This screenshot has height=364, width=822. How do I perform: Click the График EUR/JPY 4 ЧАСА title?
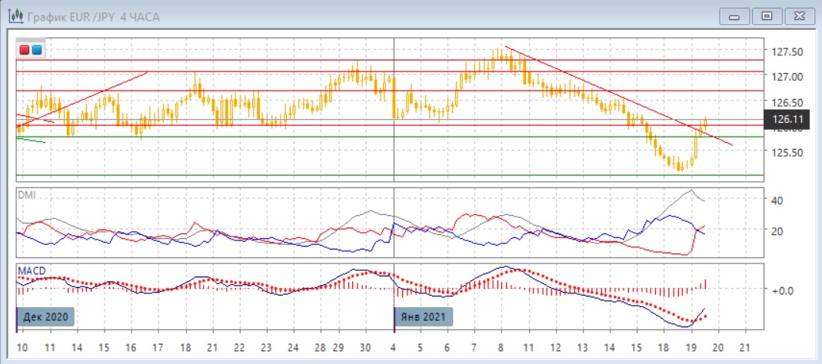(x=93, y=17)
